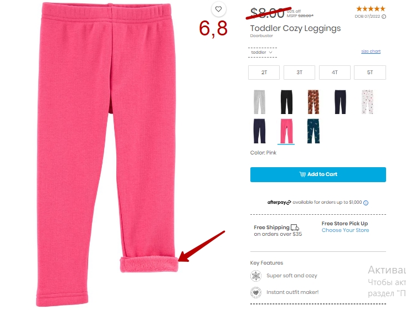Click the shipping truck icon
The image size is (406, 310).
point(295,228)
